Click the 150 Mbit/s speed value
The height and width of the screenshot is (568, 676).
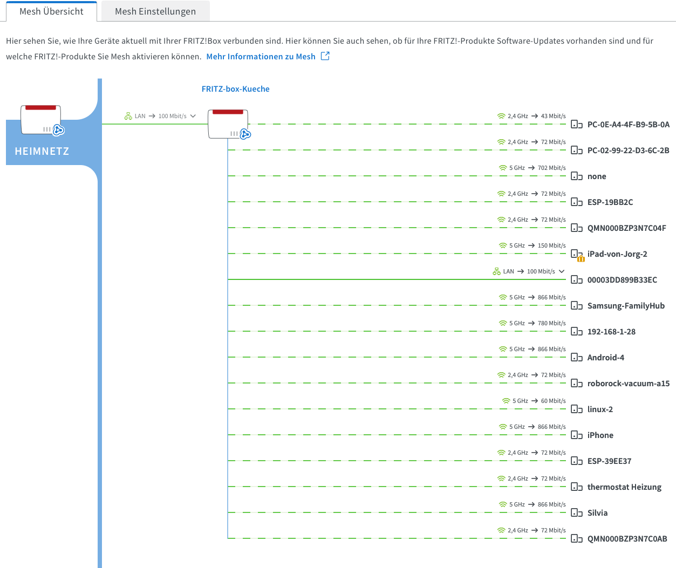click(x=552, y=245)
